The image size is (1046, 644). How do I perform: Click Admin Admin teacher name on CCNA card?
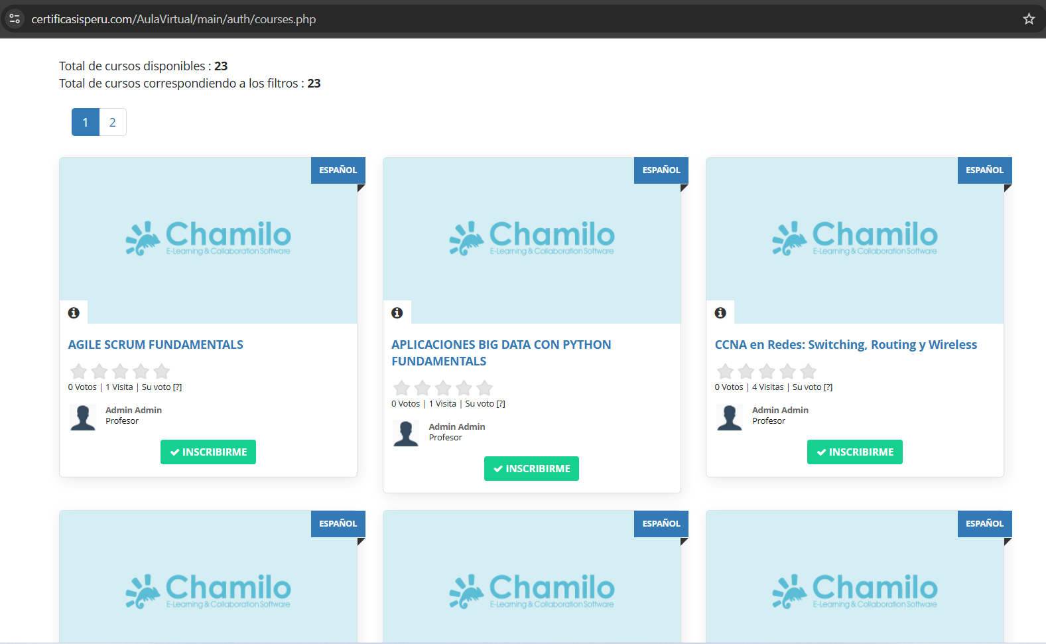[780, 410]
